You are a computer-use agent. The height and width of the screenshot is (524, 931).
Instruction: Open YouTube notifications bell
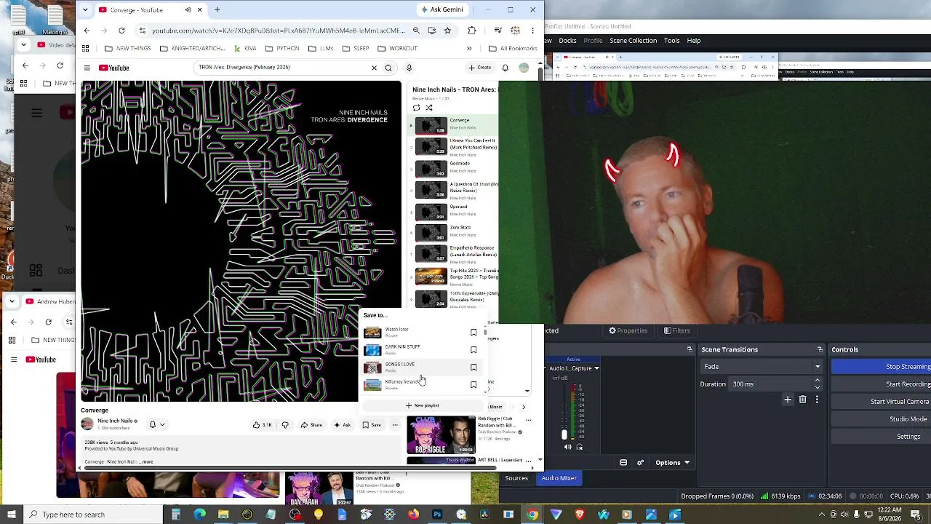click(505, 68)
